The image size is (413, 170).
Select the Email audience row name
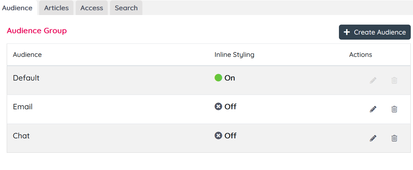point(23,107)
